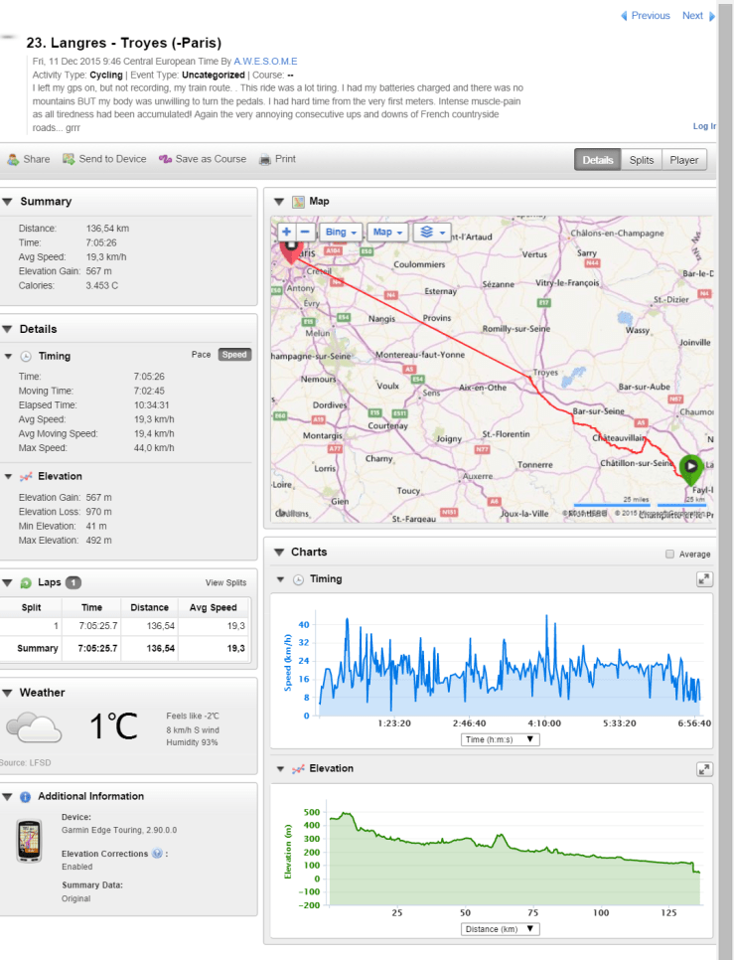Image resolution: width=734 pixels, height=960 pixels.
Task: Open the Time (h:m:s) axis dropdown
Action: tap(500, 739)
